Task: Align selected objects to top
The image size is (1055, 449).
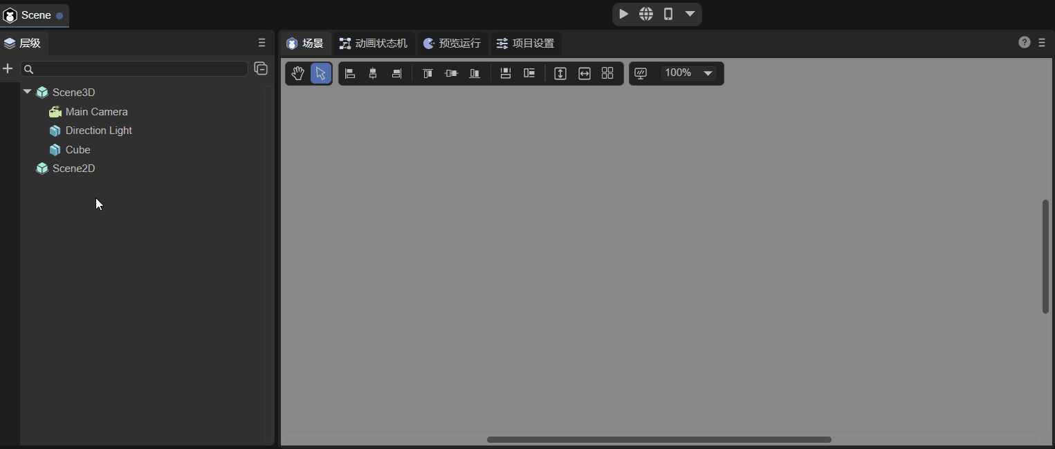Action: coord(428,74)
